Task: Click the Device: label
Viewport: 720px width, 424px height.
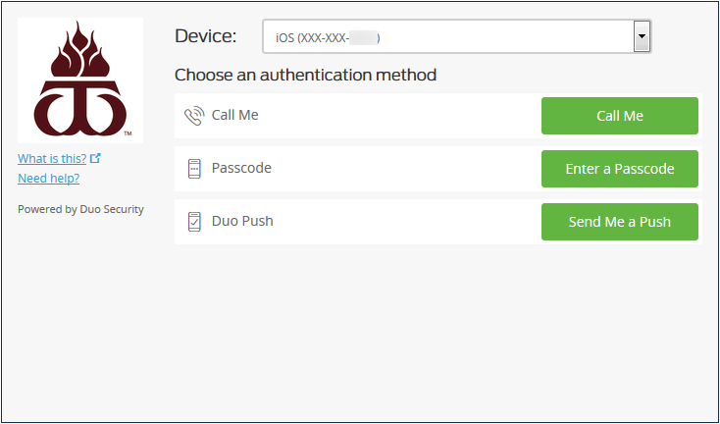Action: pos(205,36)
